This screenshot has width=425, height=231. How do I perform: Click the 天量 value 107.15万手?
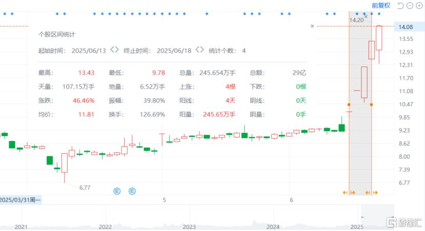coord(78,87)
